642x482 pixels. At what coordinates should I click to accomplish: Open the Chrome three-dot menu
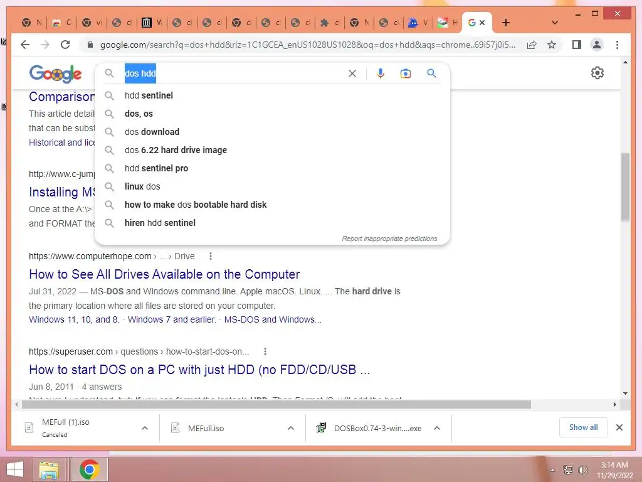pyautogui.click(x=617, y=45)
